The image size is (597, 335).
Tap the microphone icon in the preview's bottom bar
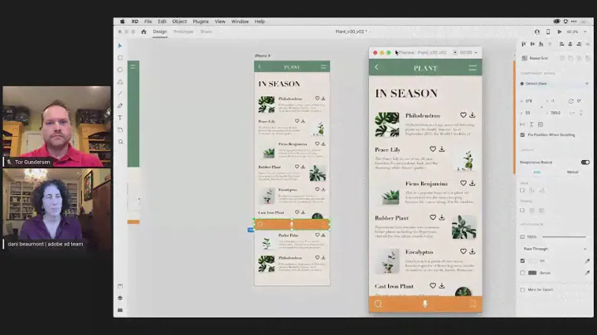(425, 303)
